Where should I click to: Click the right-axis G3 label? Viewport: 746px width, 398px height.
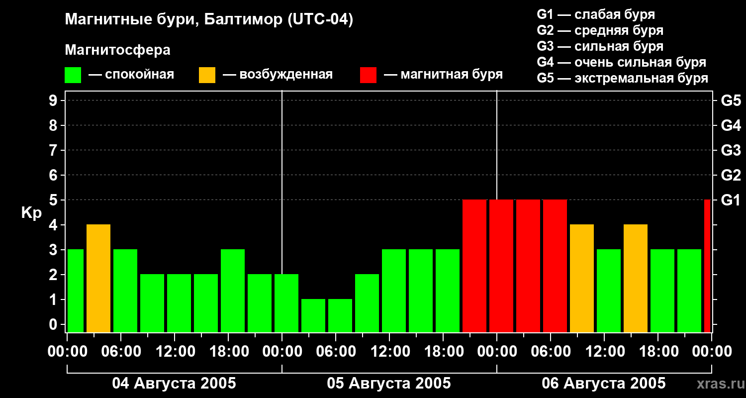[x=731, y=150]
